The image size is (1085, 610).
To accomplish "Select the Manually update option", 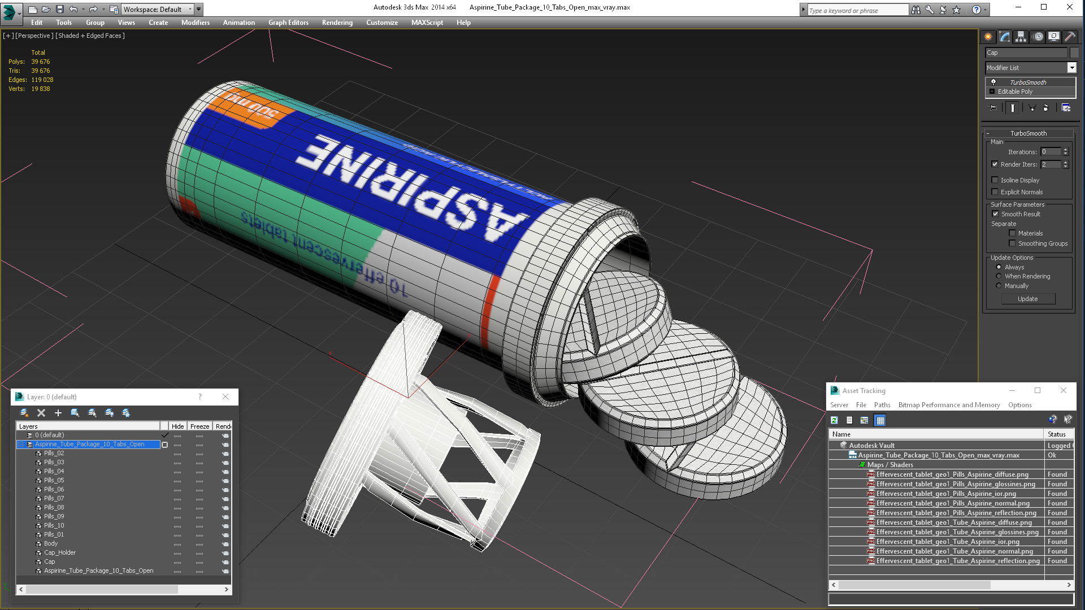I will [x=999, y=286].
